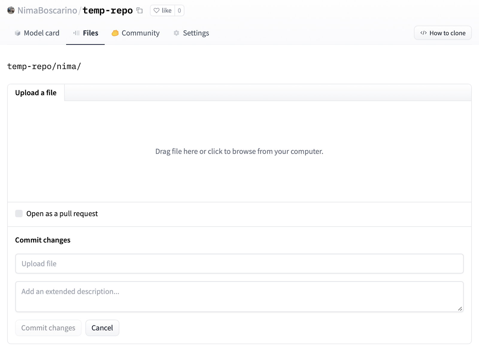Enable Open as a pull request checkbox
This screenshot has width=479, height=348.
click(19, 213)
